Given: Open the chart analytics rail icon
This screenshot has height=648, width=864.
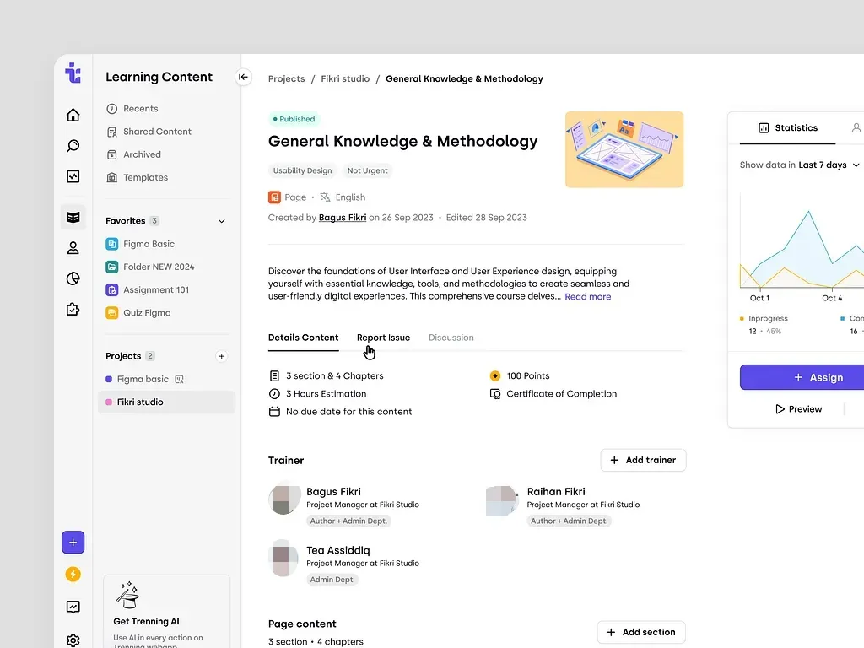Looking at the screenshot, I should [73, 176].
